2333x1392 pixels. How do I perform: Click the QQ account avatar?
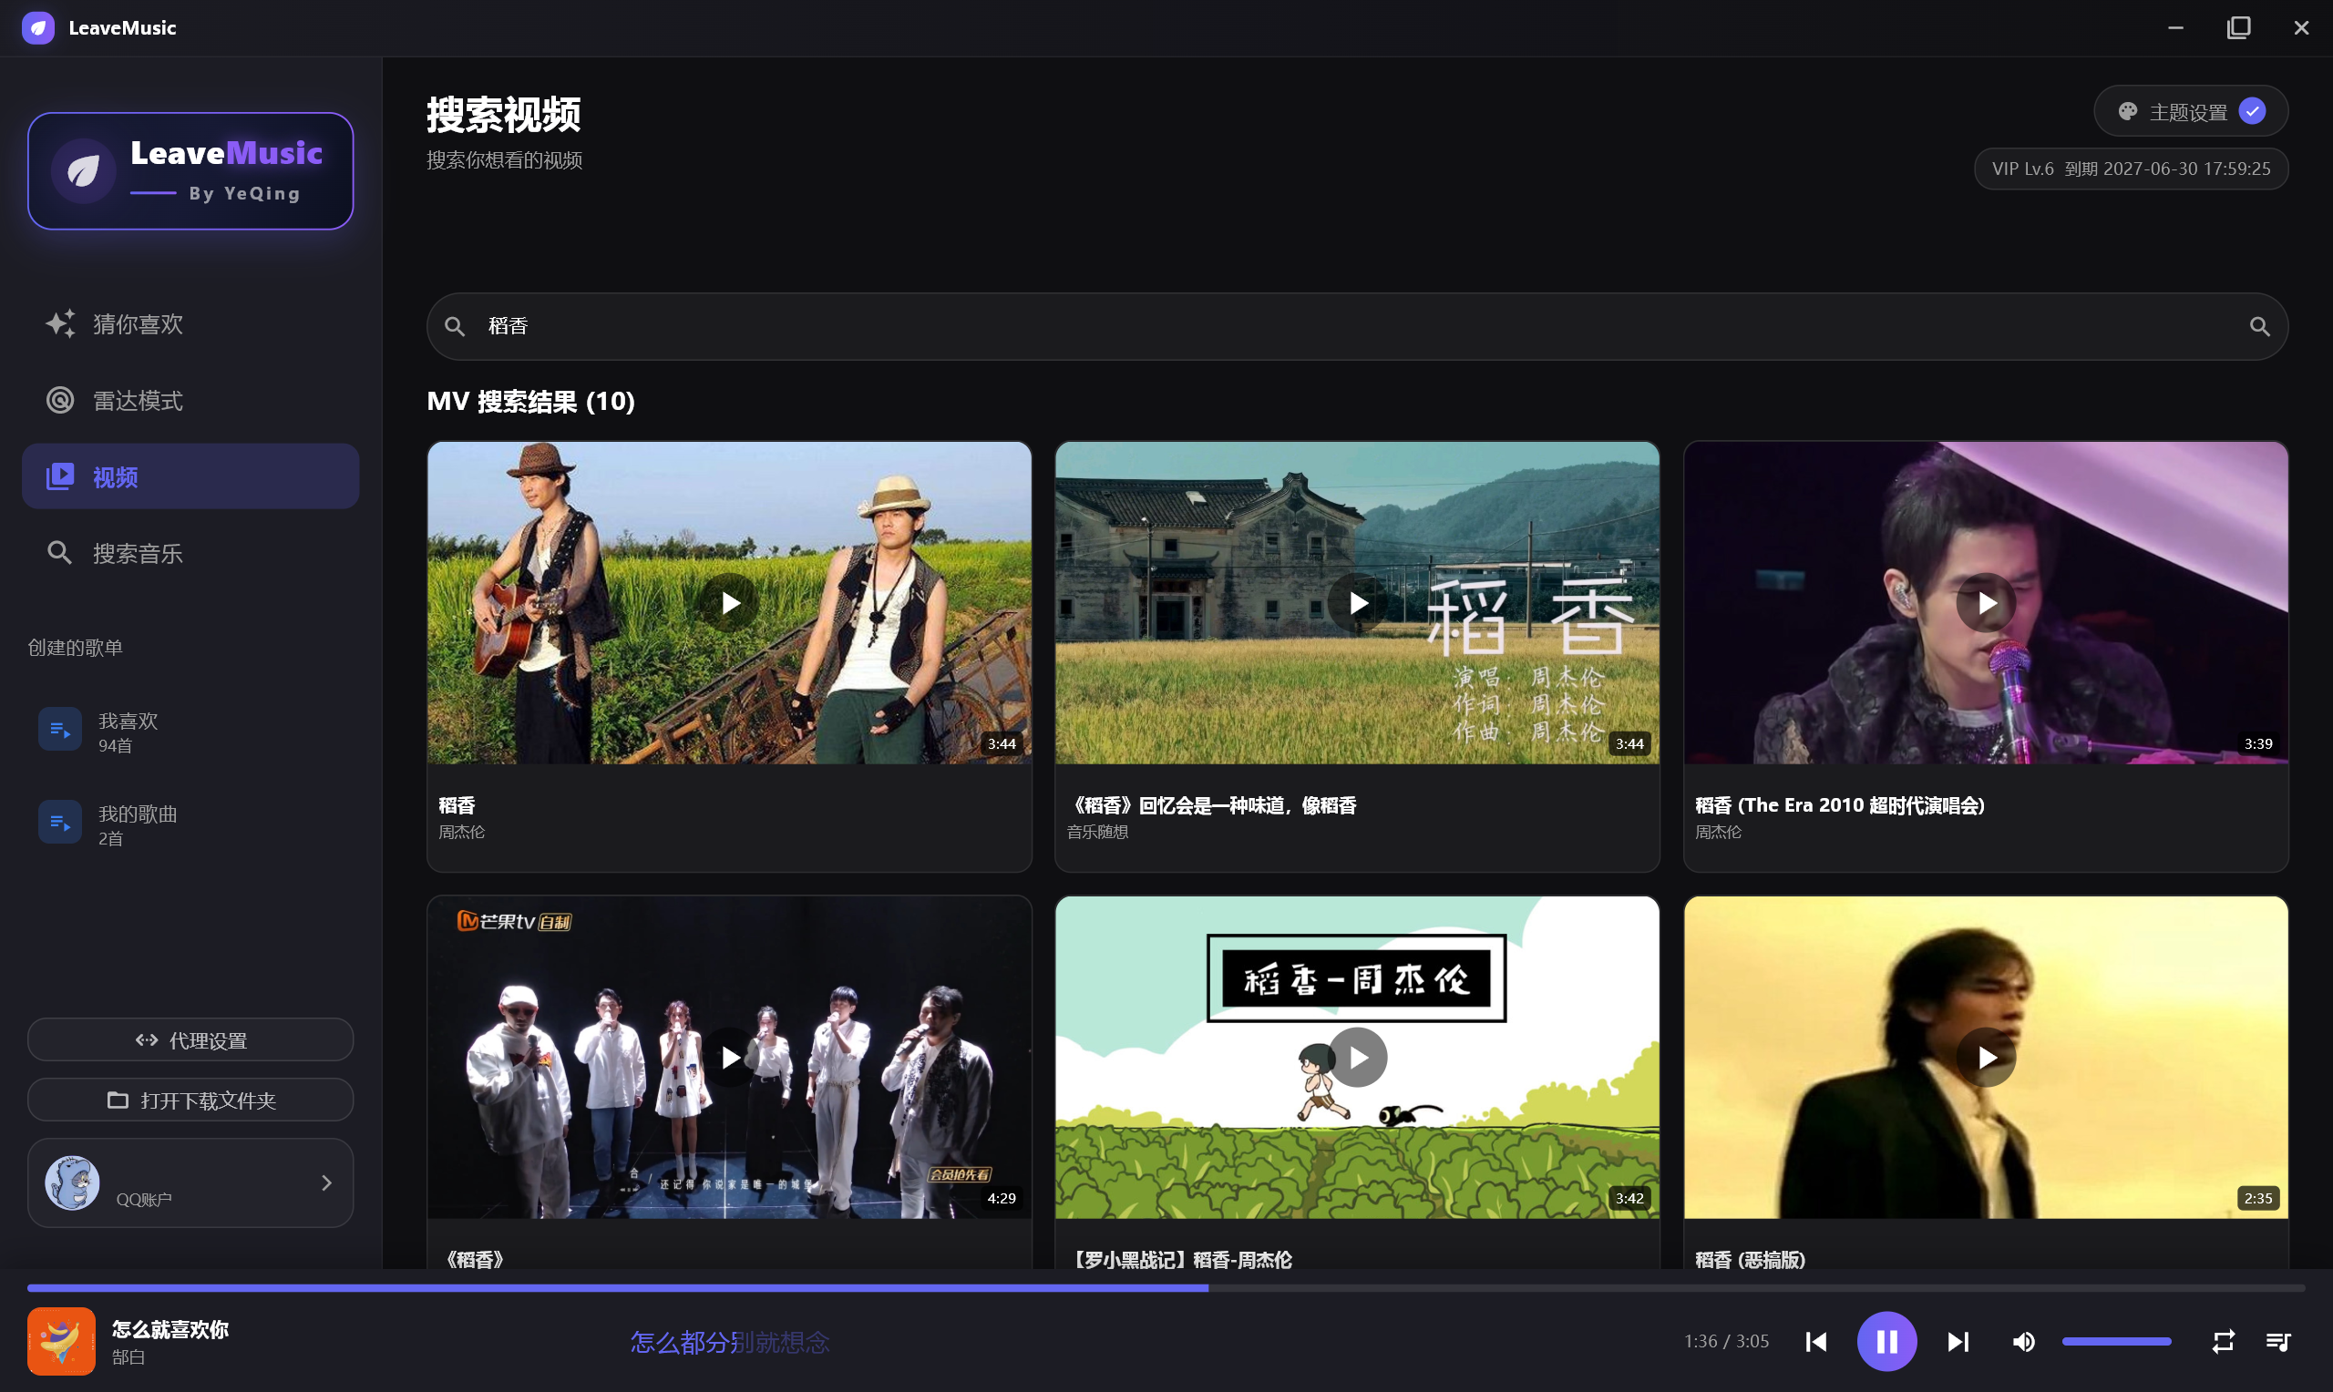(72, 1182)
